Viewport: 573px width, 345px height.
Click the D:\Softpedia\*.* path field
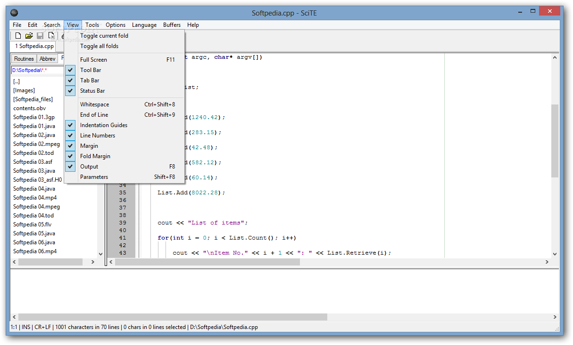point(37,70)
